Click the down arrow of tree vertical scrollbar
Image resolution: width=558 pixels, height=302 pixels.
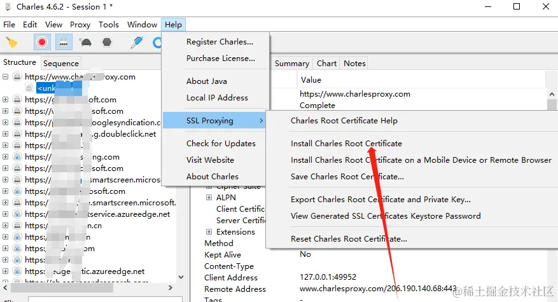pos(181,277)
